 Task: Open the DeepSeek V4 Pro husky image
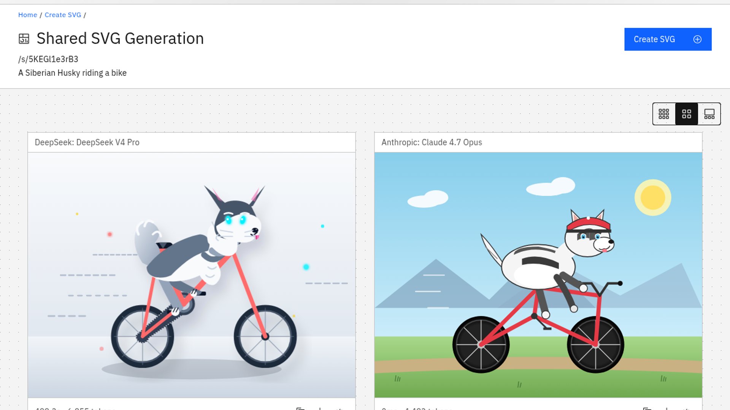point(192,275)
